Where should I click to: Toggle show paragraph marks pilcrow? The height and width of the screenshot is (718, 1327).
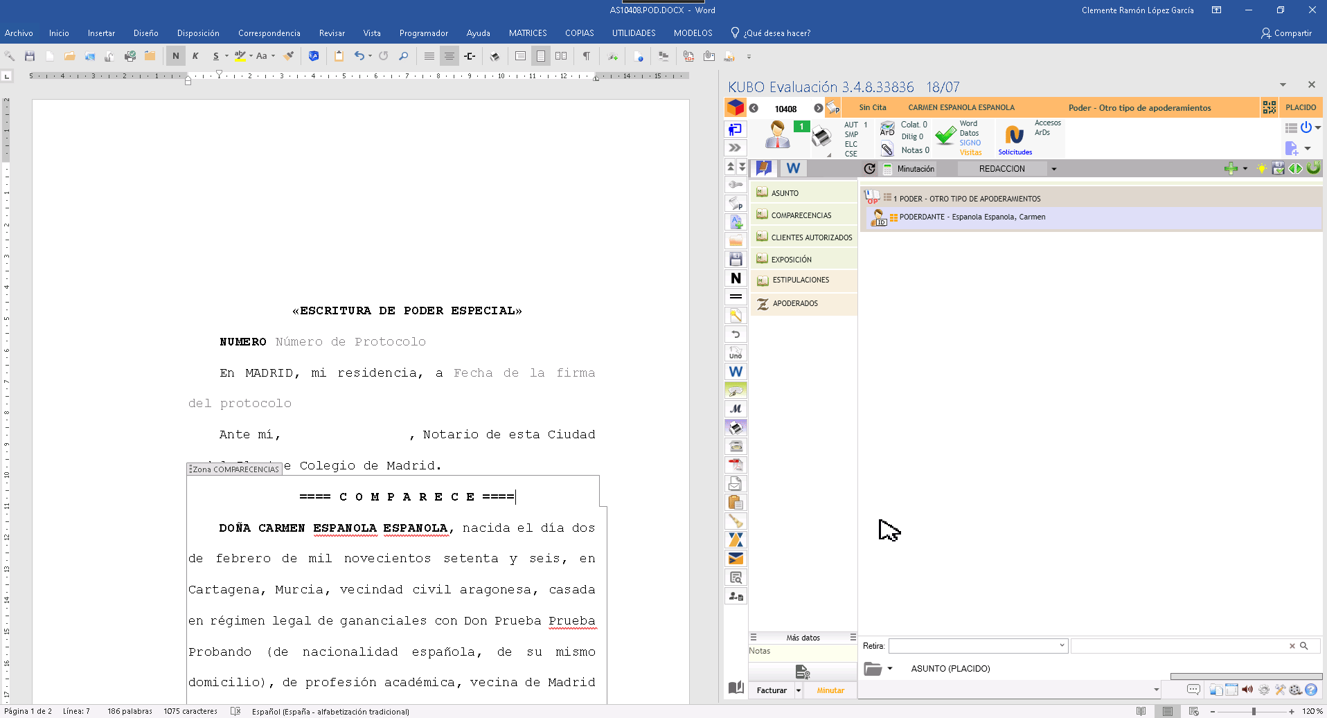click(587, 56)
